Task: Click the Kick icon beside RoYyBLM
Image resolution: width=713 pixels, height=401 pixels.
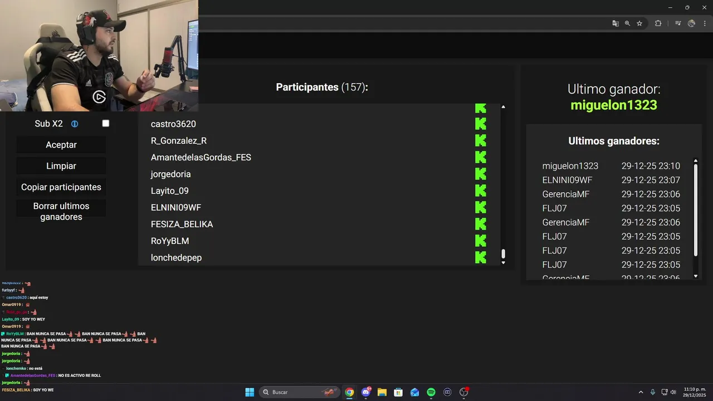Action: [x=480, y=241]
